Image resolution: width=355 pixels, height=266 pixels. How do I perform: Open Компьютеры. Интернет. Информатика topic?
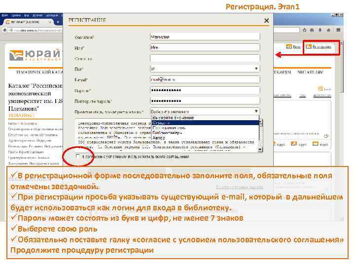35,146
